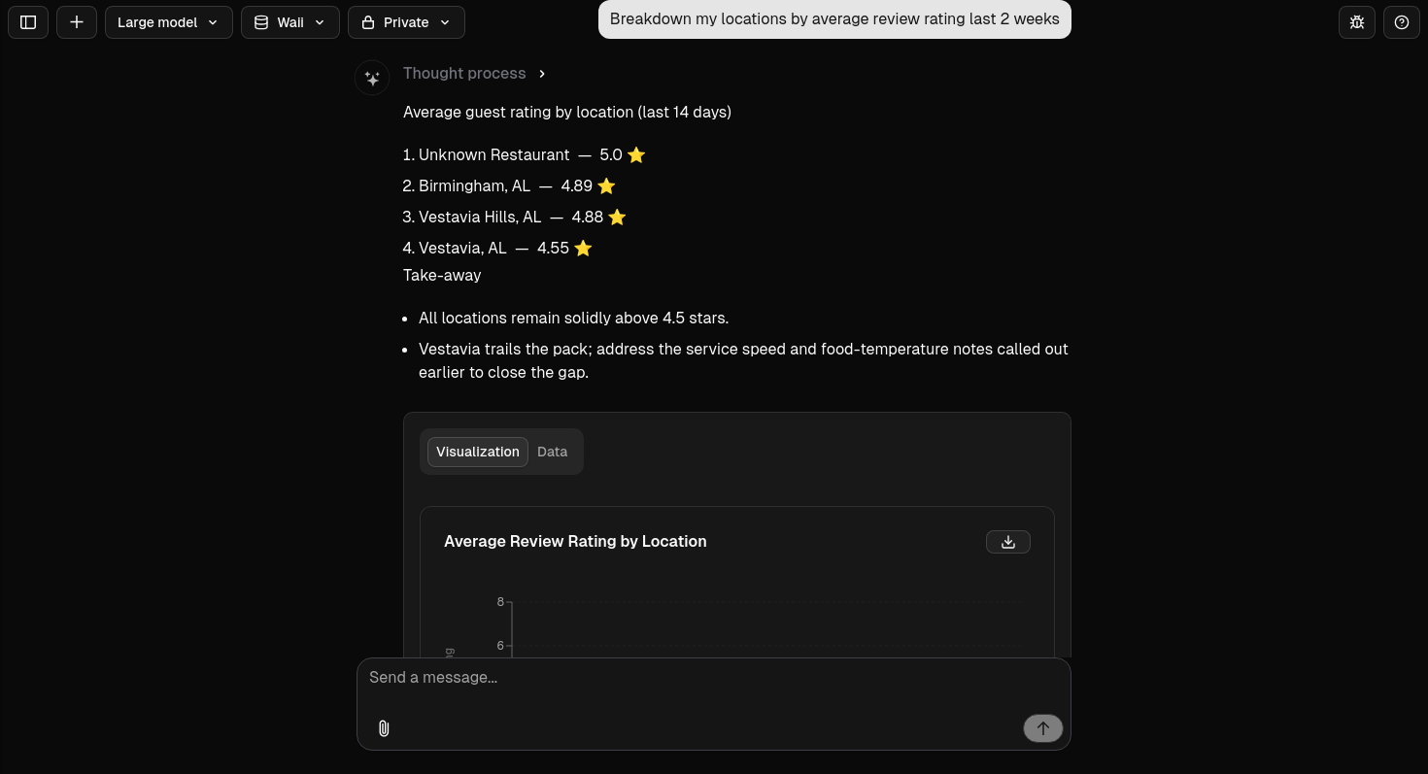Open the Large model dropdown
1428x774 pixels.
click(x=168, y=22)
